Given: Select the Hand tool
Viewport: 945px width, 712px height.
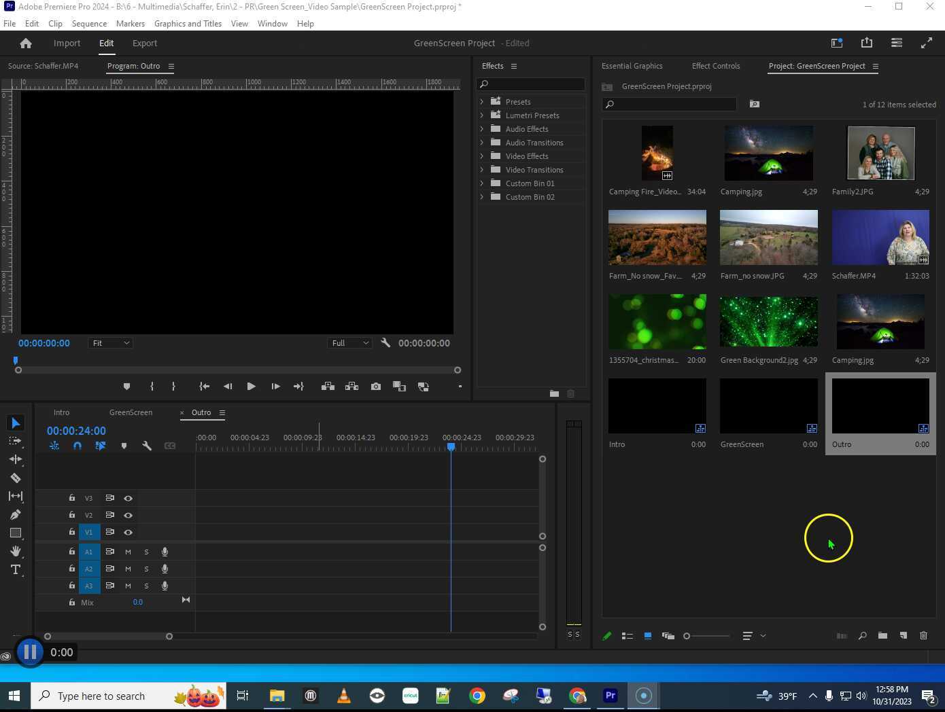Looking at the screenshot, I should [x=16, y=551].
